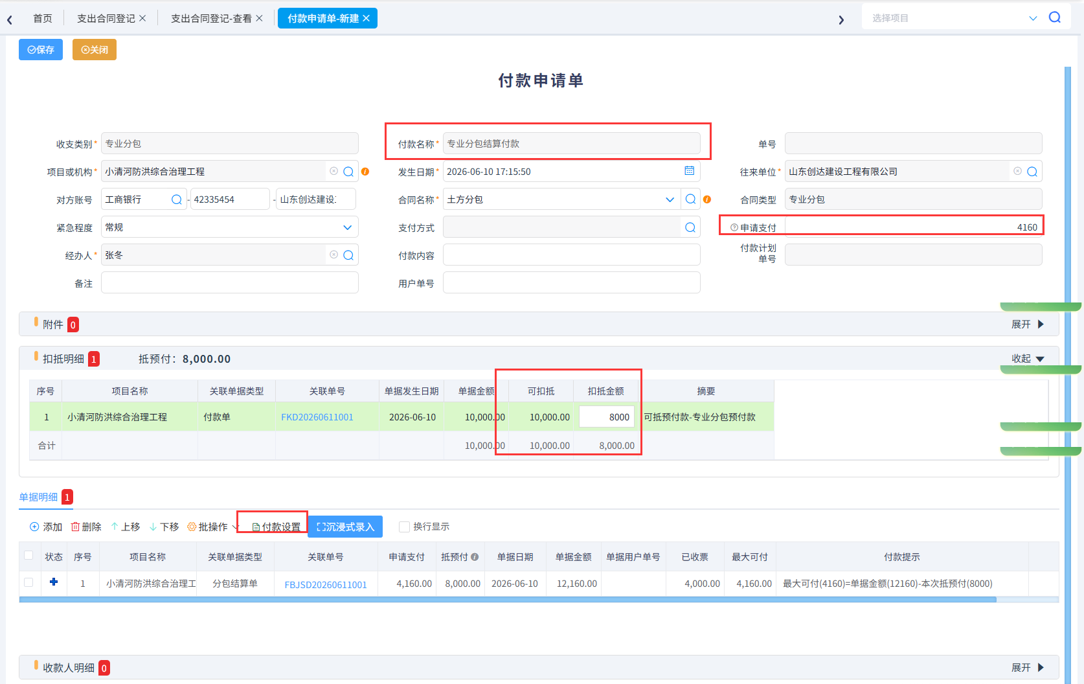Click the search icon in the 支付方式 field

(690, 227)
